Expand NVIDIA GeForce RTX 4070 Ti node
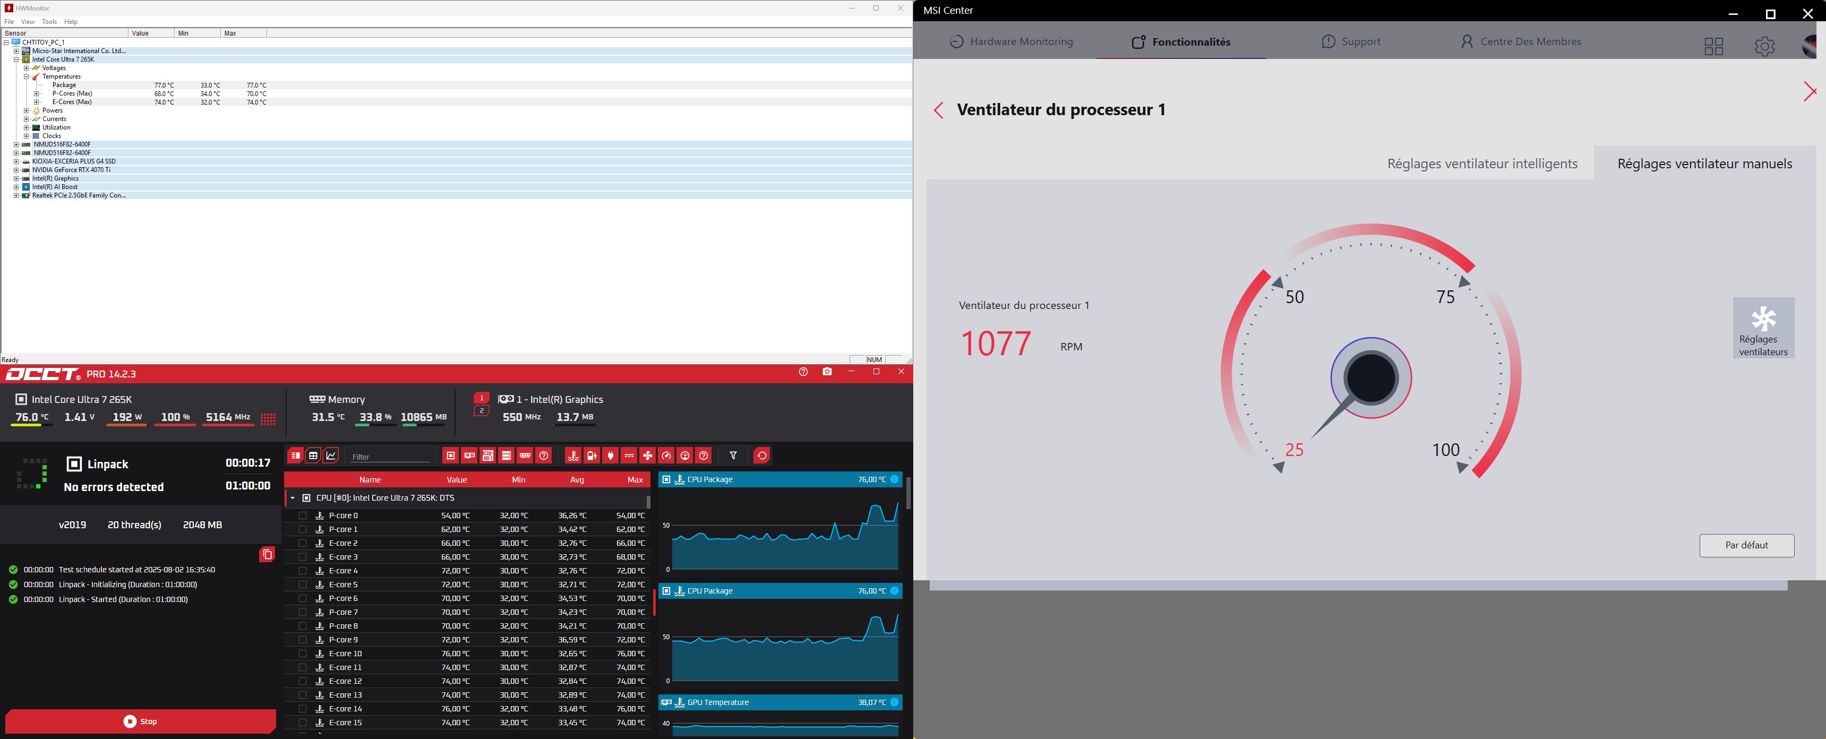 point(16,170)
